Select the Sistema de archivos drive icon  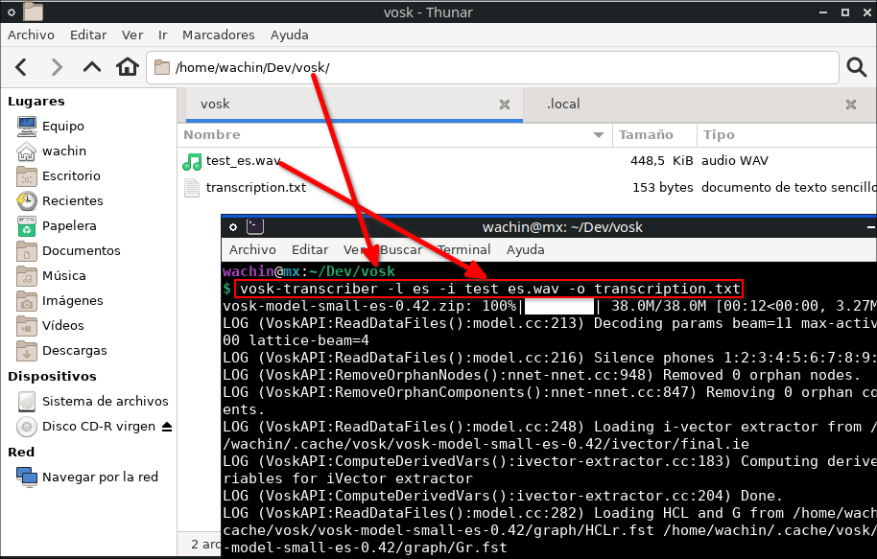26,401
